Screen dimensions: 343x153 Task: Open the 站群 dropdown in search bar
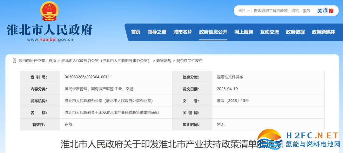tap(244, 10)
